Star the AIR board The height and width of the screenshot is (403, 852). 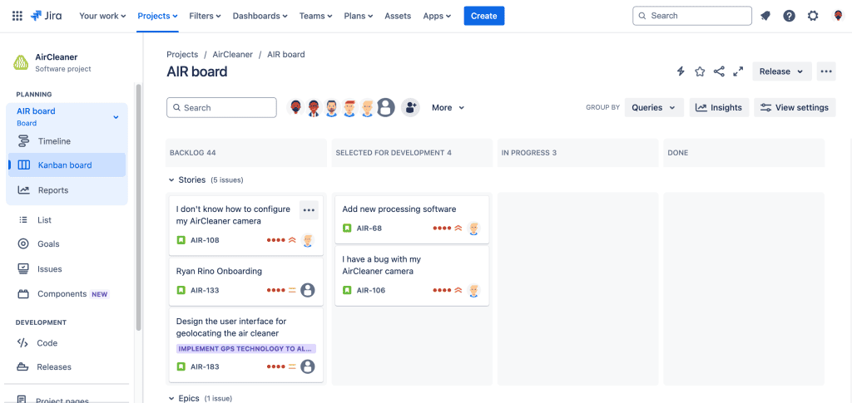700,71
